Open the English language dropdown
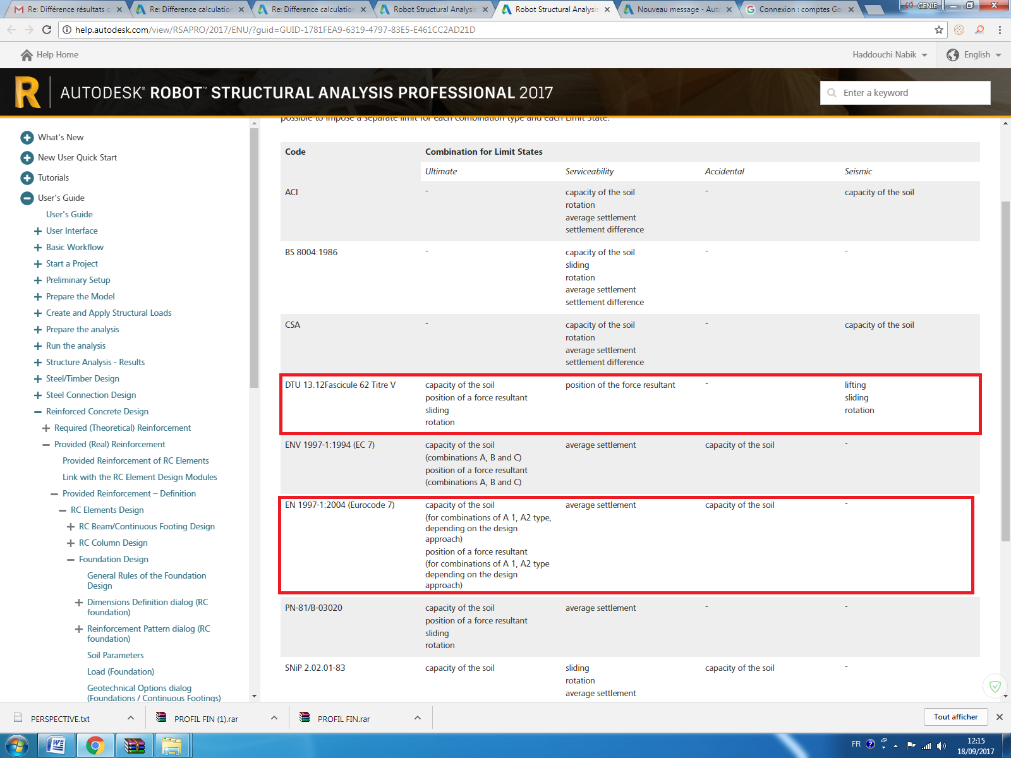 tap(983, 55)
